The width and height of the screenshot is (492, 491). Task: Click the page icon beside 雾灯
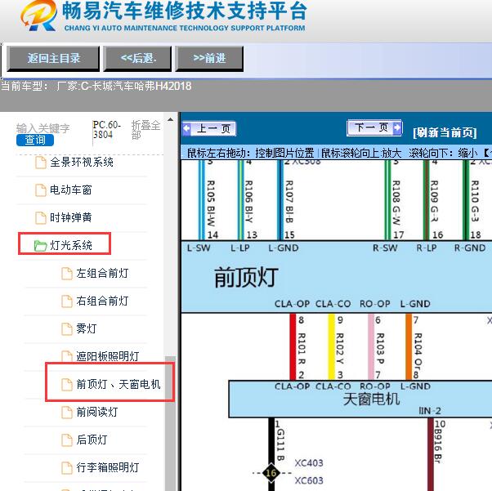[x=67, y=328]
